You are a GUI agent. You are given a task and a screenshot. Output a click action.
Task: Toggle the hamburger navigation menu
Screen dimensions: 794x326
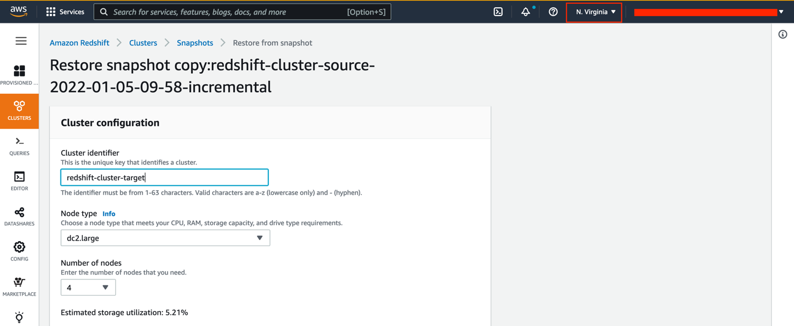pyautogui.click(x=21, y=41)
